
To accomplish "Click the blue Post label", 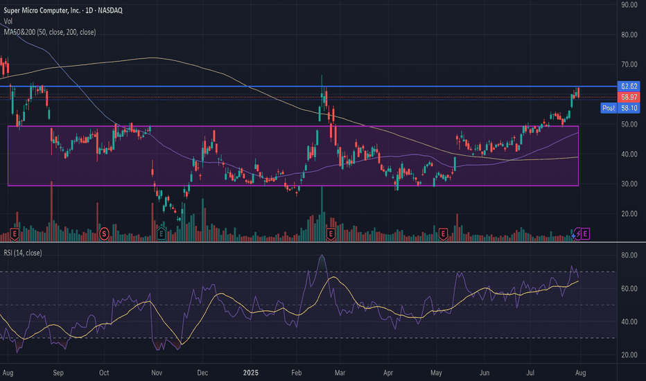I will tap(609, 108).
